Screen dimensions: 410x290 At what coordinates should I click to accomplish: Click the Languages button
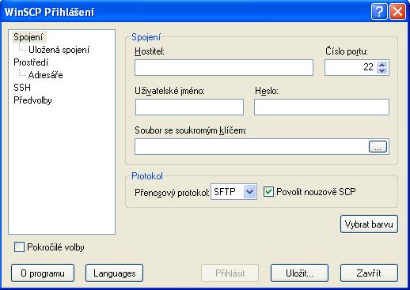tap(115, 273)
